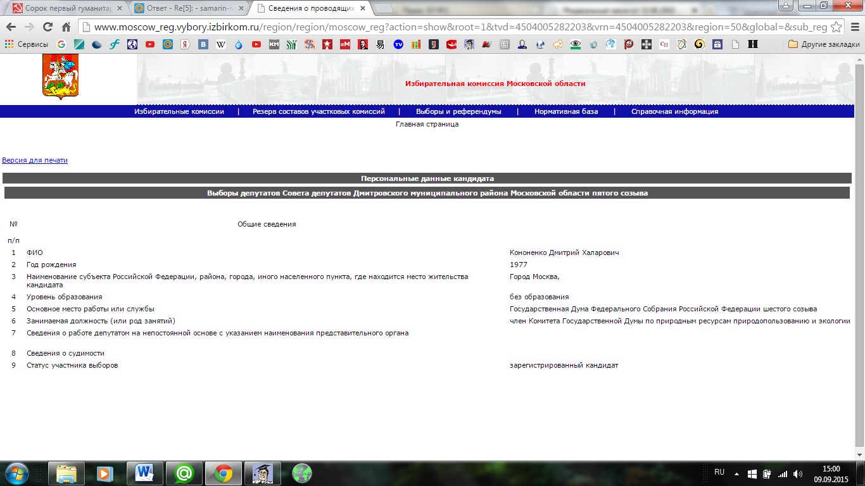Go to the browser home page icon

click(66, 27)
